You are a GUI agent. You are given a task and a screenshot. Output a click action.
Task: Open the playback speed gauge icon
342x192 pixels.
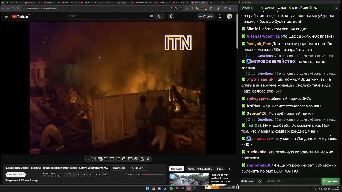point(124,159)
